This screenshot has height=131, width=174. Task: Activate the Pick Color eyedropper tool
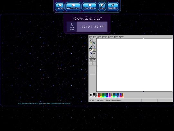click(91, 47)
